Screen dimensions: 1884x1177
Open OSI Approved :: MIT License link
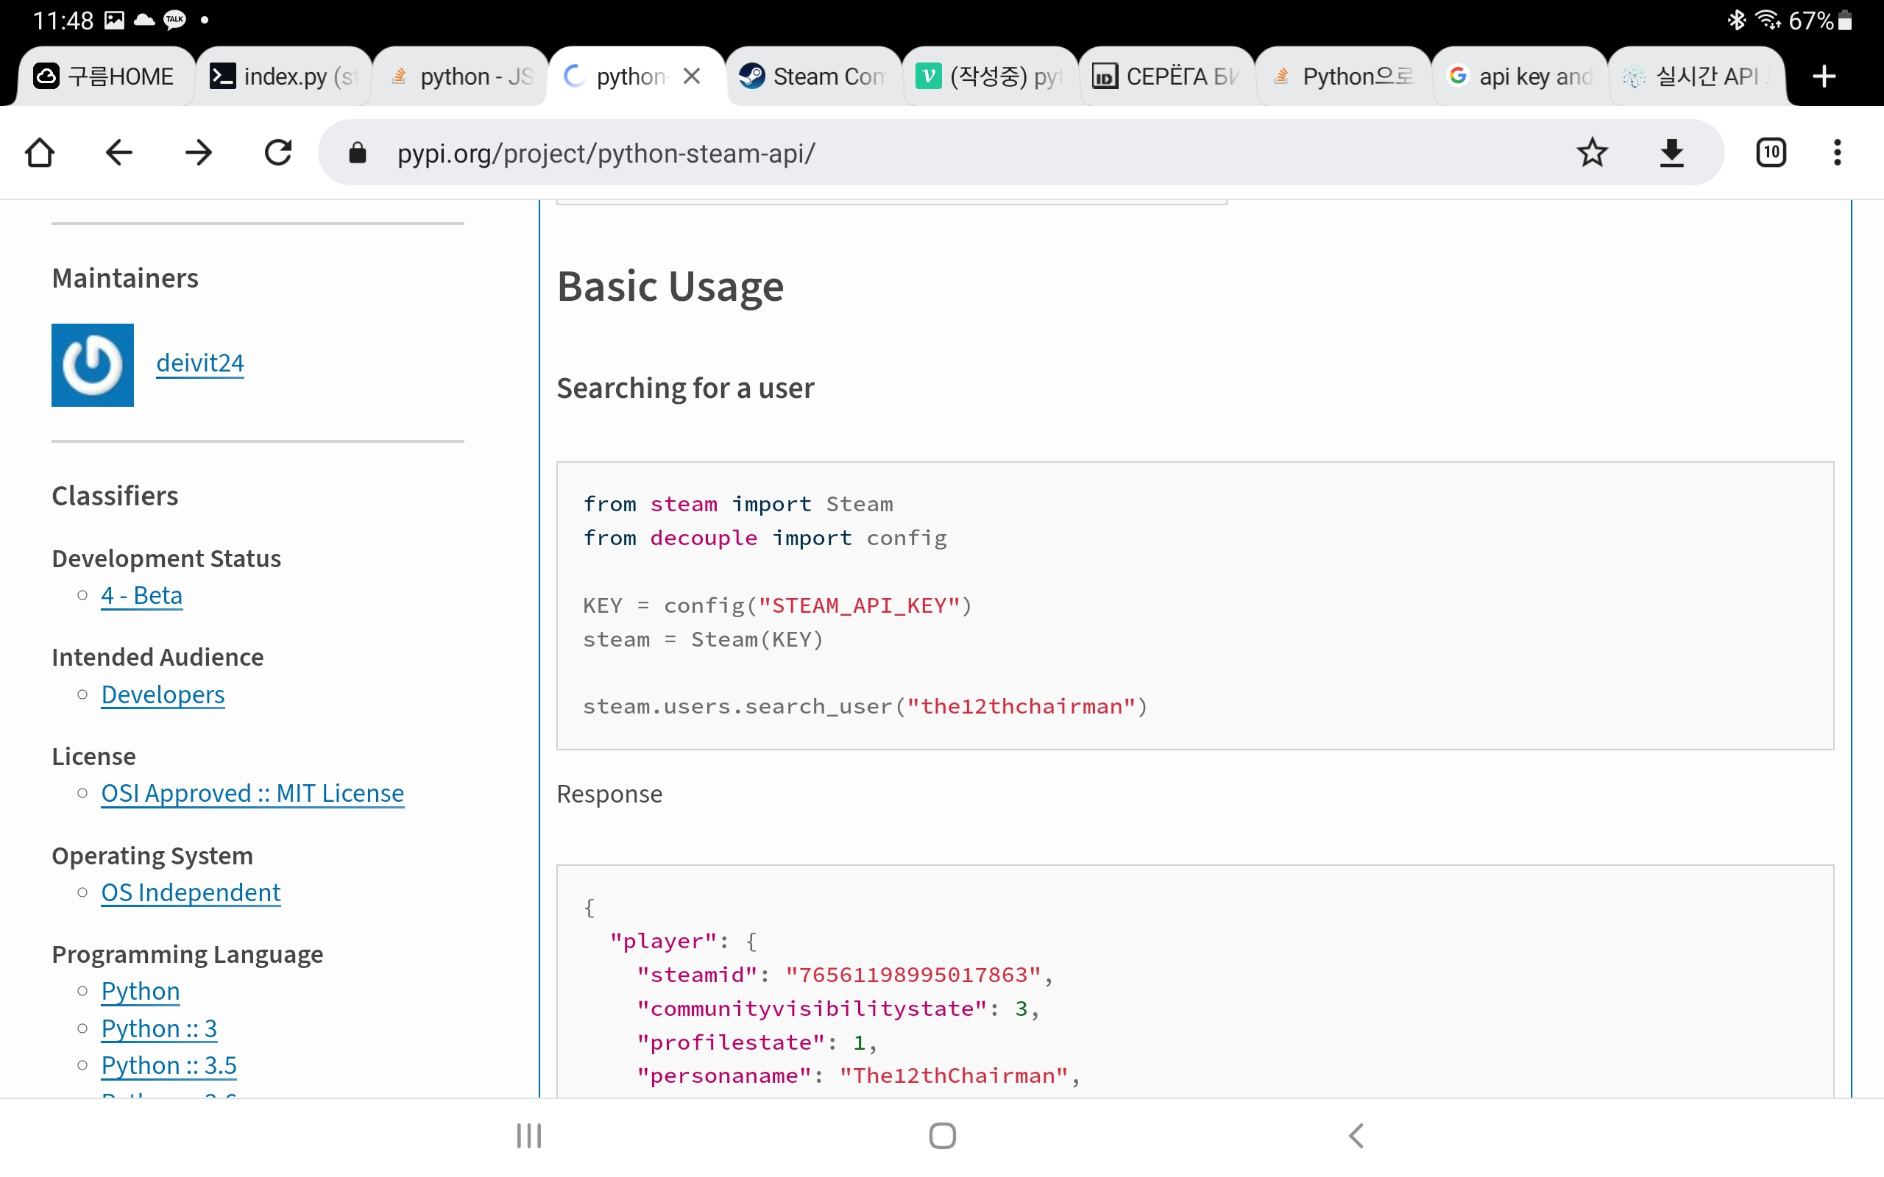252,793
